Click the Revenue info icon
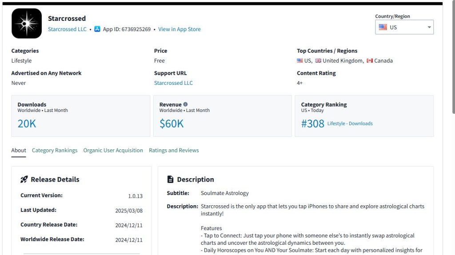 [186, 104]
